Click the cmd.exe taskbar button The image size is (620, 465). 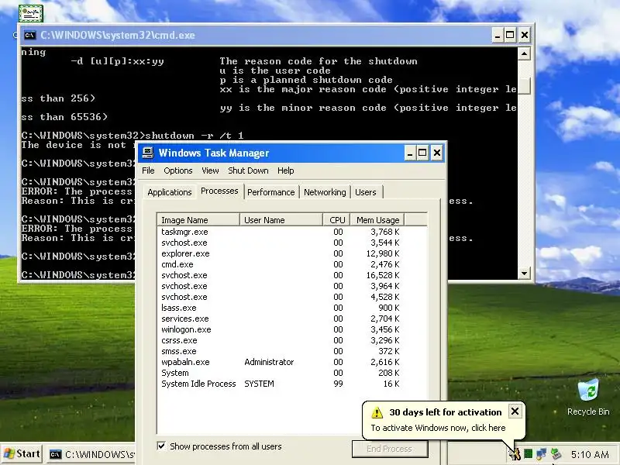[91, 455]
